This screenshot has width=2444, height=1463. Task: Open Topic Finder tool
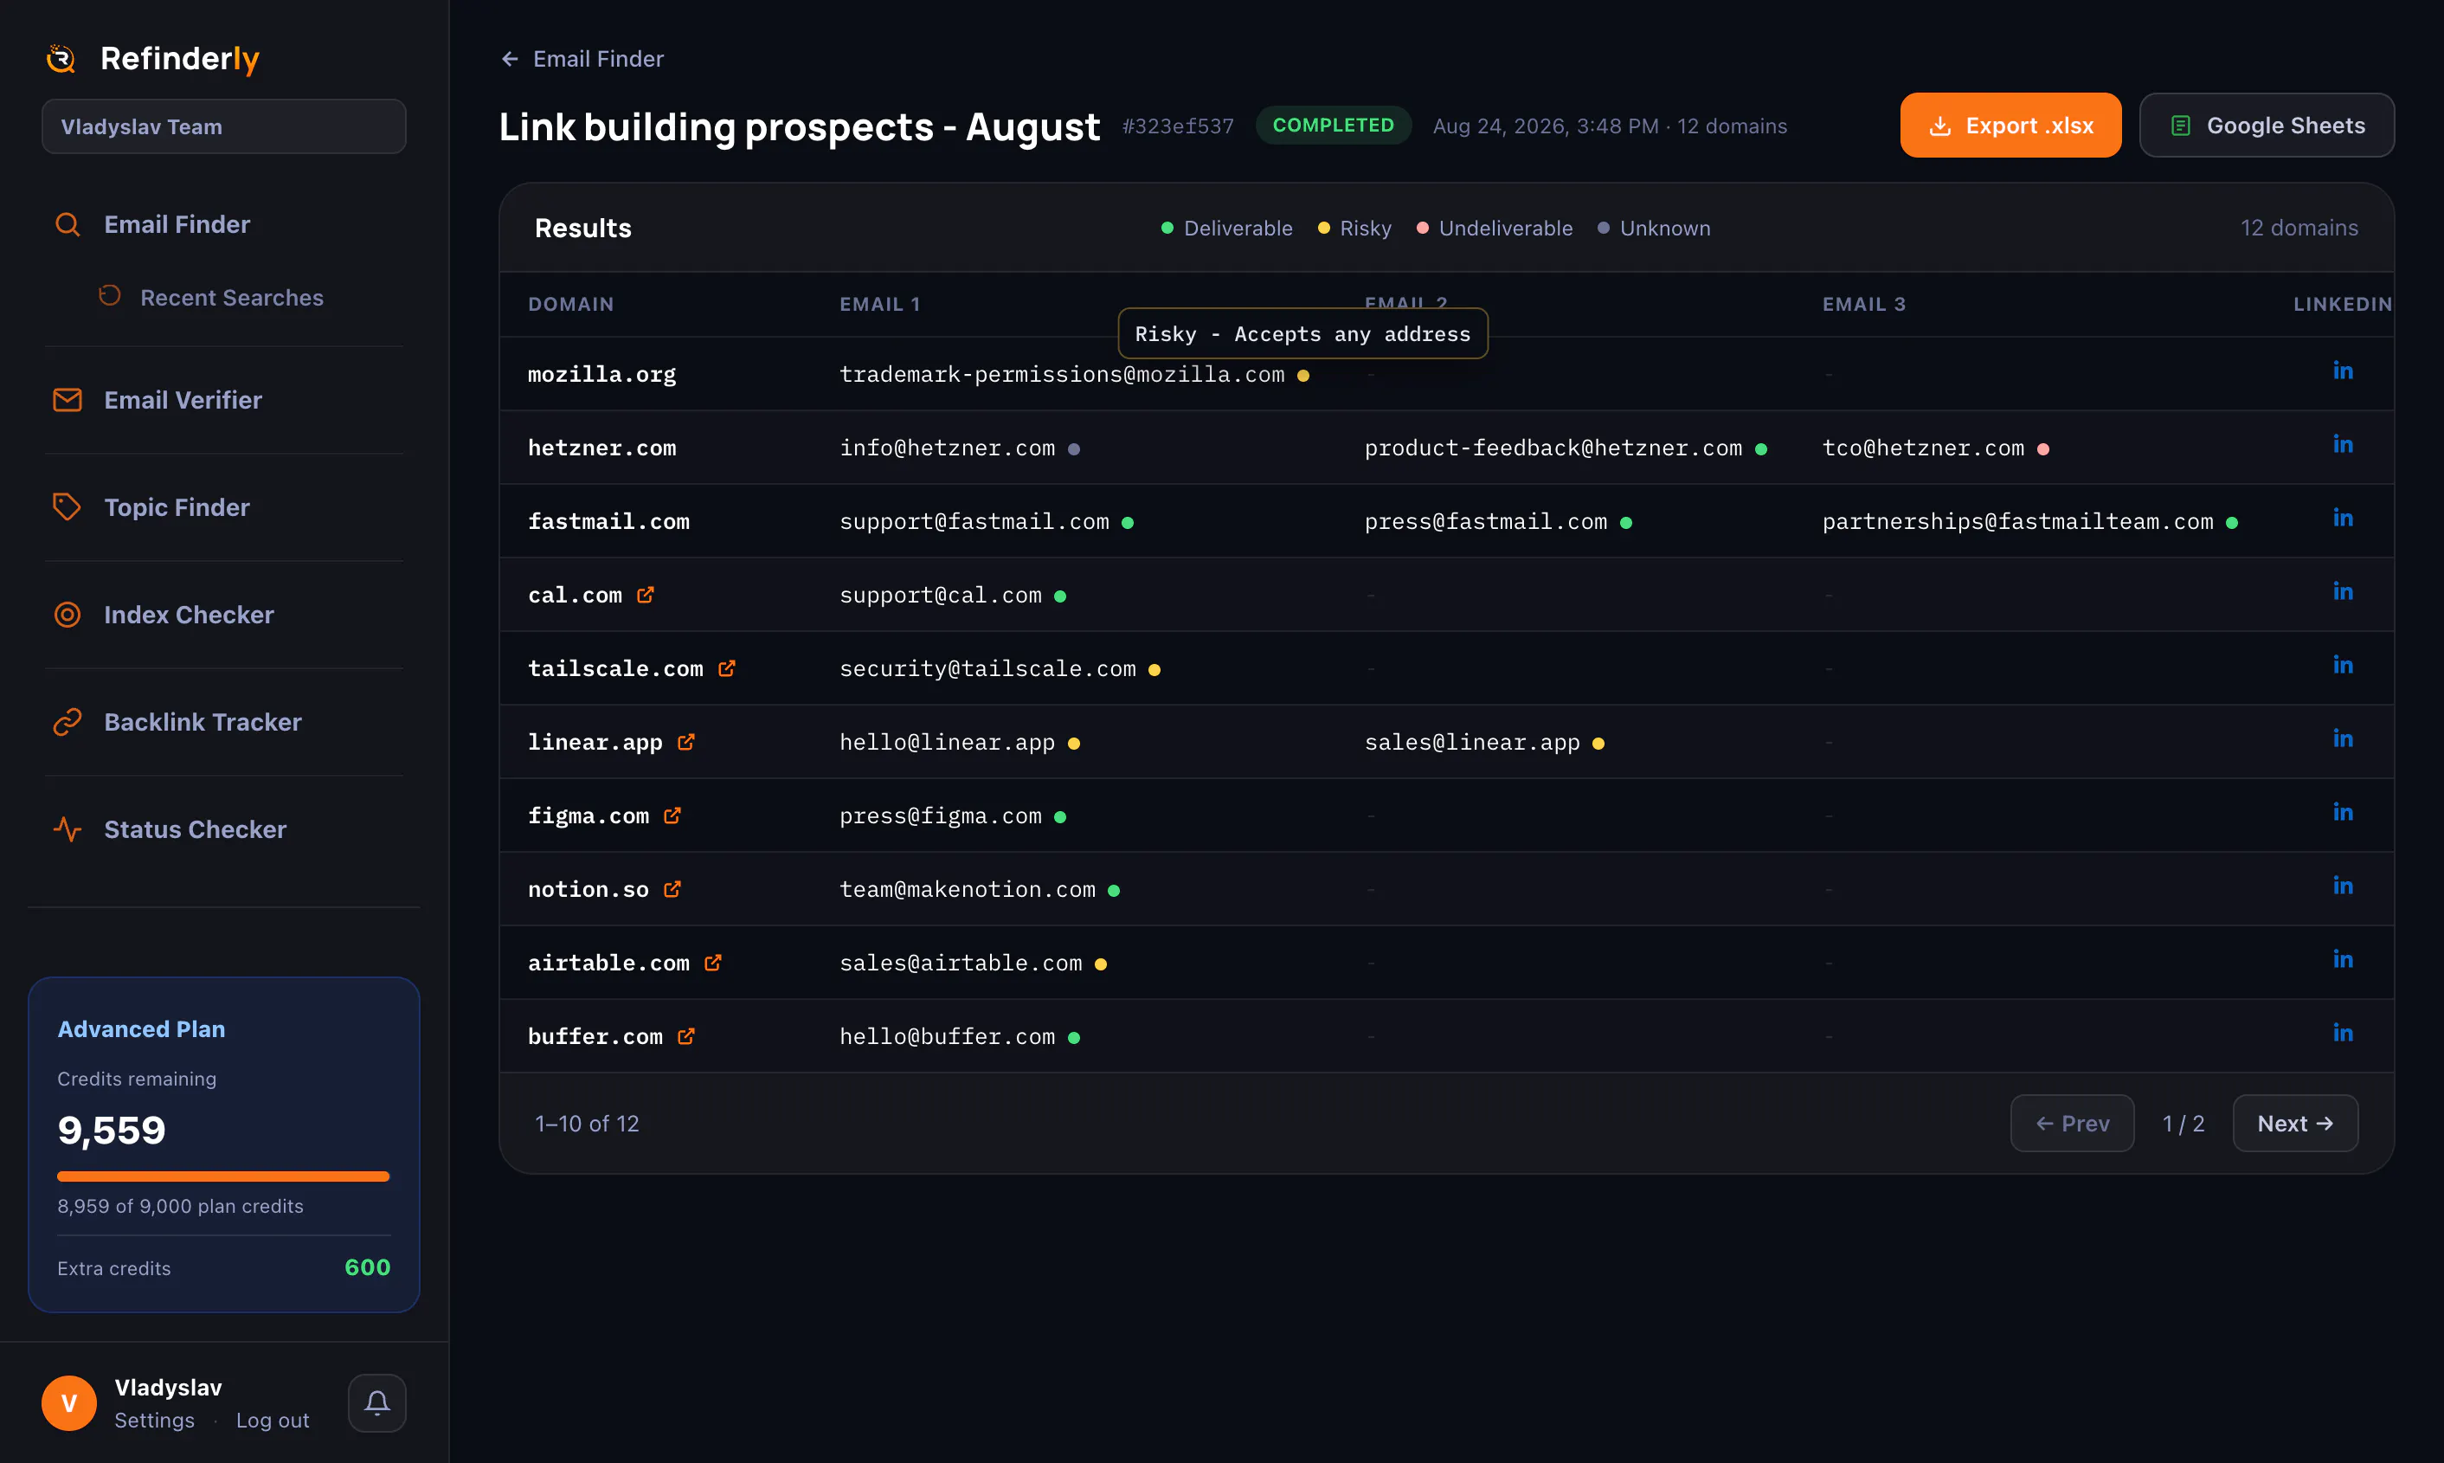point(177,507)
